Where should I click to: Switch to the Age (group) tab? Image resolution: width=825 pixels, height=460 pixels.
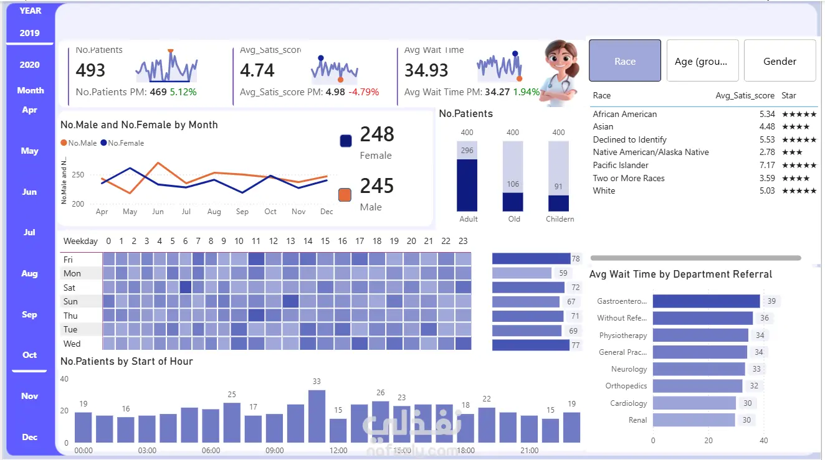pyautogui.click(x=702, y=61)
